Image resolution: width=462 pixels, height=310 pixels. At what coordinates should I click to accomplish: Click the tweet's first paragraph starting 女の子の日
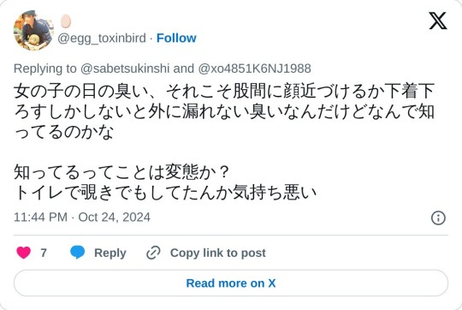(224, 111)
